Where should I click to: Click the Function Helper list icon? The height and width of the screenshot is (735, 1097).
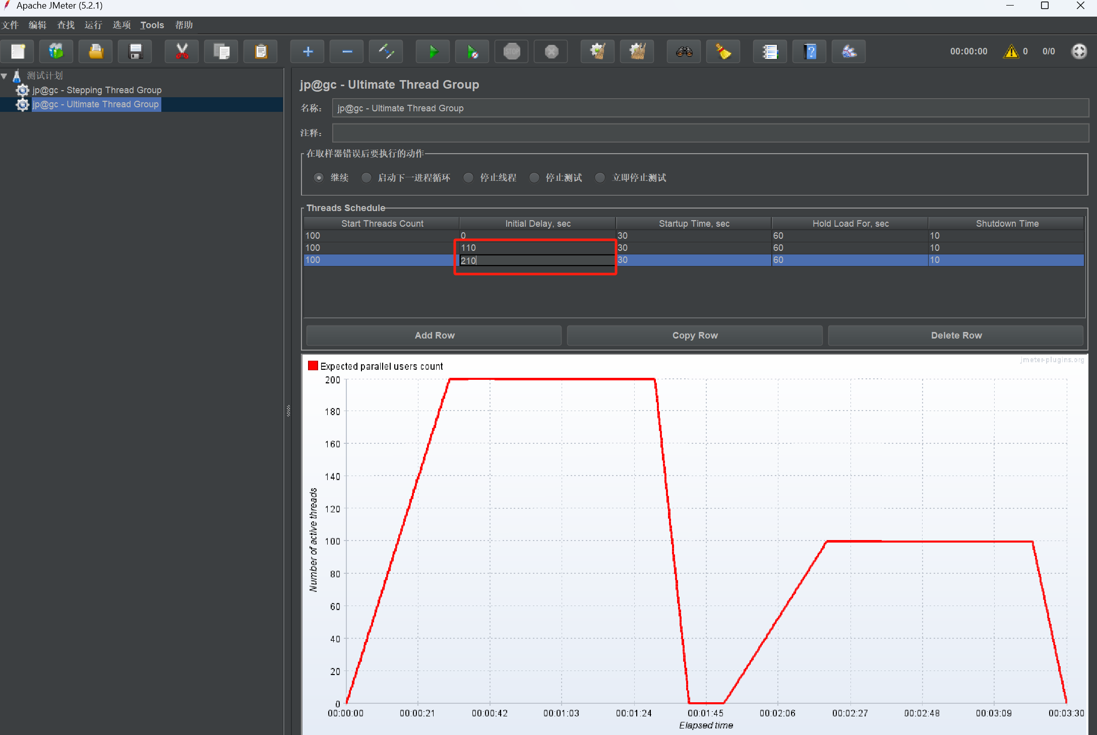[x=770, y=51]
